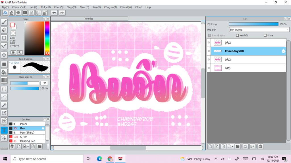Open brush settings gear for Pen
Viewport: 291px width, 163px height.
(43, 128)
